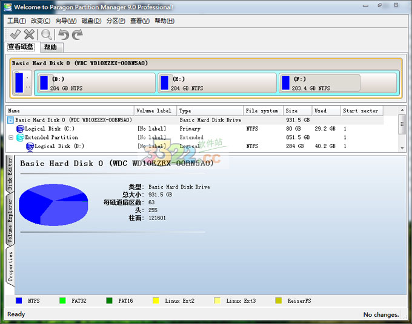Click the Basic Hard Disk 0 row icon
The image size is (412, 324).
pos(10,120)
